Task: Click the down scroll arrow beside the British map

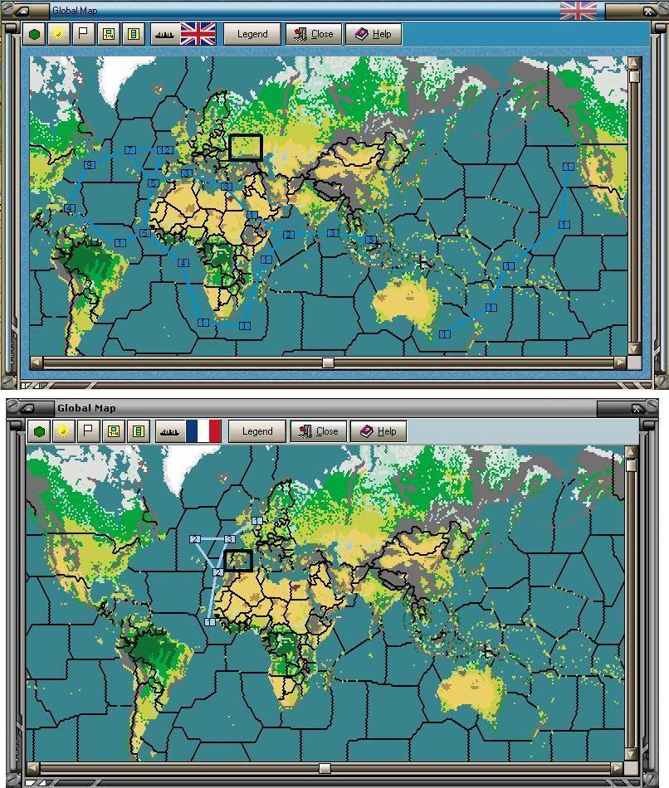Action: [x=634, y=348]
